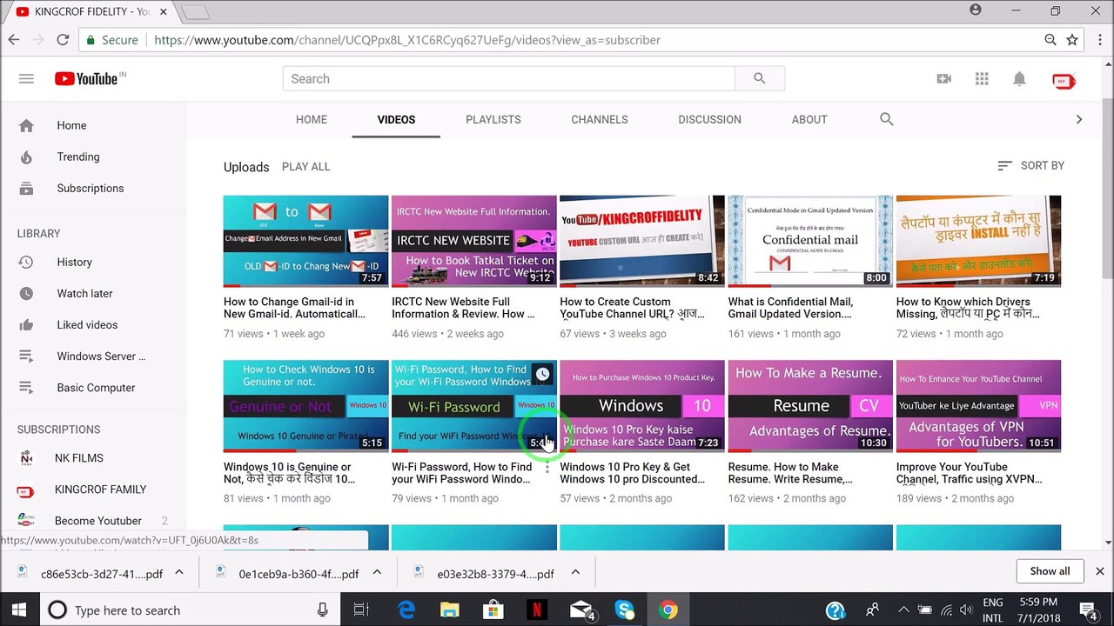Open 'What is Confidential Mail' video title

coord(790,308)
